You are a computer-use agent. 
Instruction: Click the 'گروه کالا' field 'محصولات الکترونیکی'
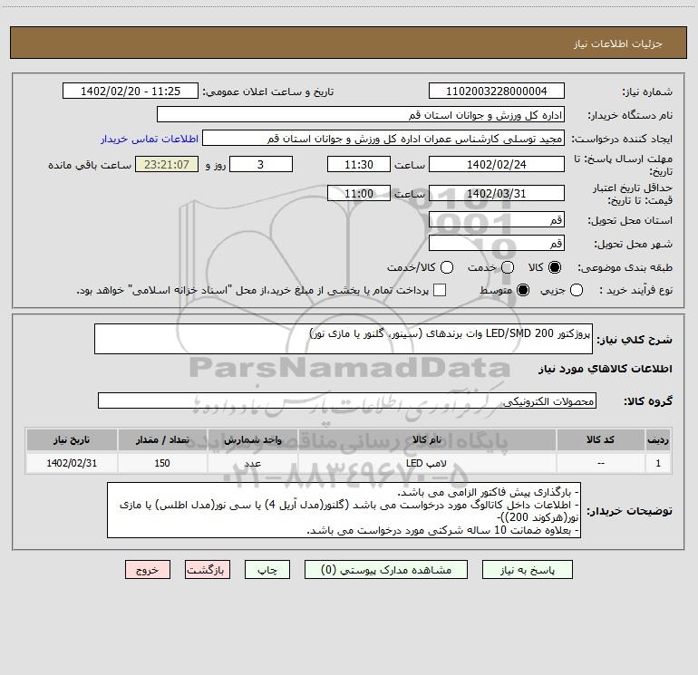(347, 400)
